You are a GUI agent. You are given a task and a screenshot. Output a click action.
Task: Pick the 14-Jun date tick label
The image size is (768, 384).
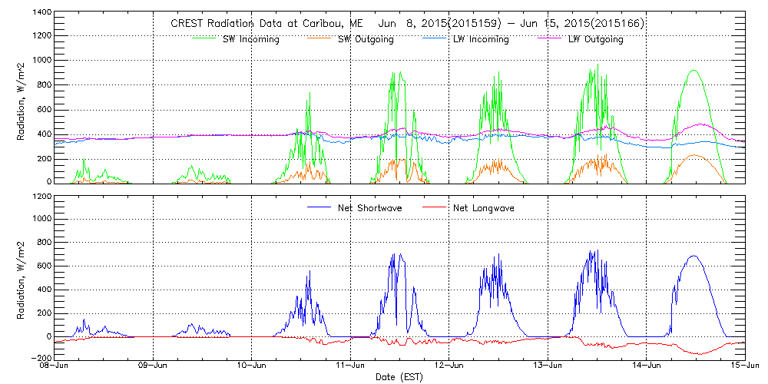coord(646,366)
